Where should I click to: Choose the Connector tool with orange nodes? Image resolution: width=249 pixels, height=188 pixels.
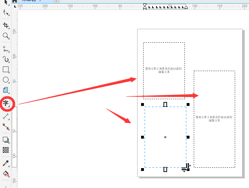tap(6, 127)
